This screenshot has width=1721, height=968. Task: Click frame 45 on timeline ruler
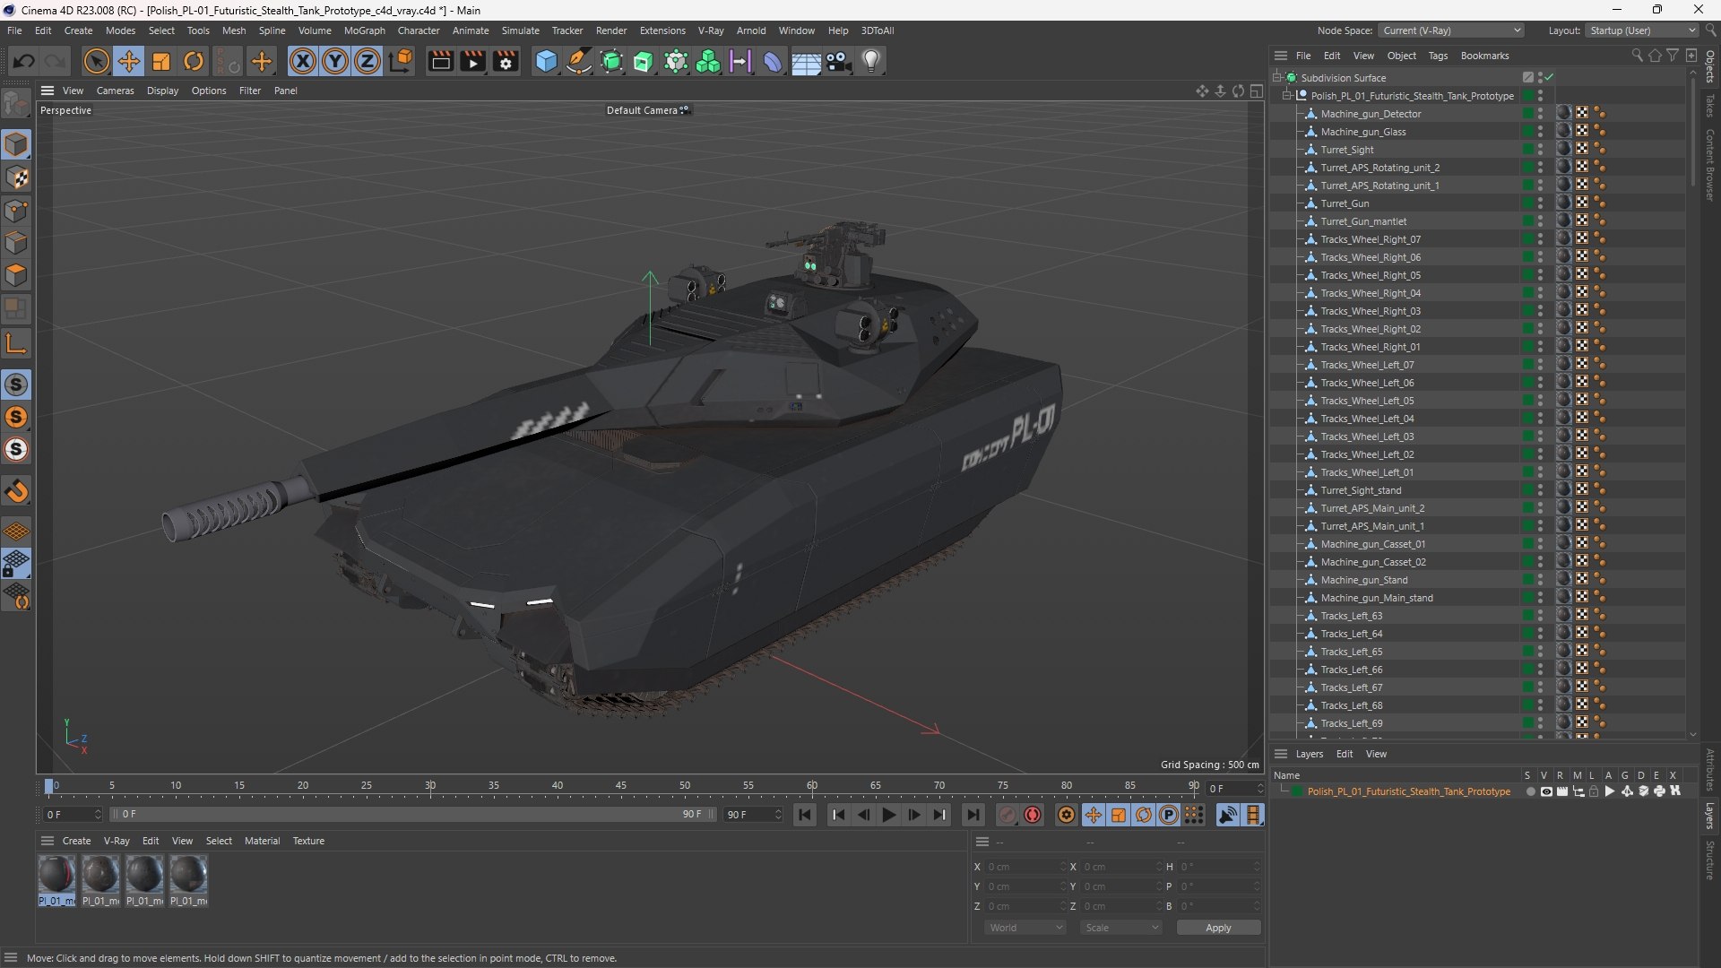[x=620, y=786]
